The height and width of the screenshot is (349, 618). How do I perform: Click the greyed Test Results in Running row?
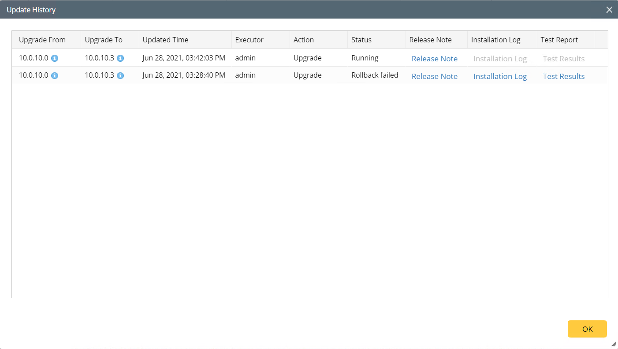(x=563, y=59)
